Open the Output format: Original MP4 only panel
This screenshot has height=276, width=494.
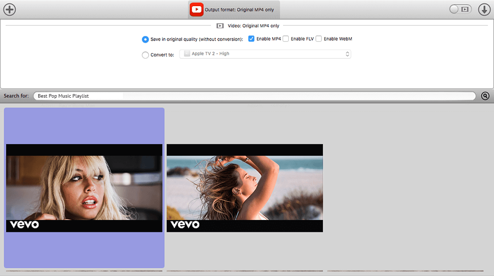coord(234,10)
